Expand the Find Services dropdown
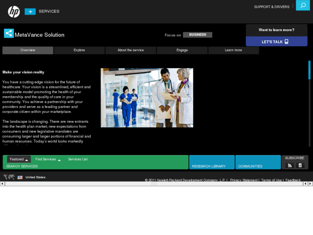This screenshot has width=313, height=235. 48,159
